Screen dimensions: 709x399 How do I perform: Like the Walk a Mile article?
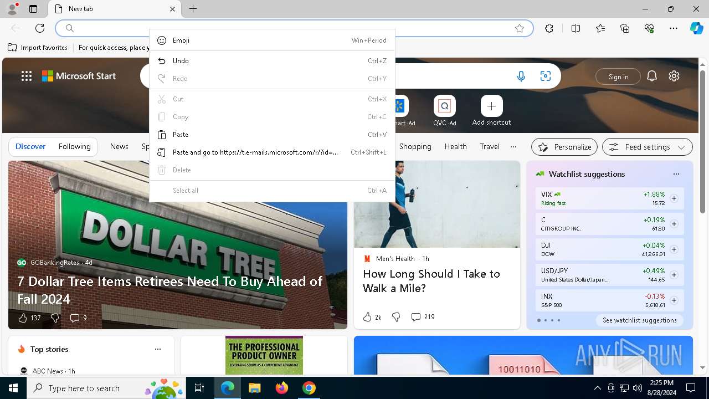coord(367,317)
